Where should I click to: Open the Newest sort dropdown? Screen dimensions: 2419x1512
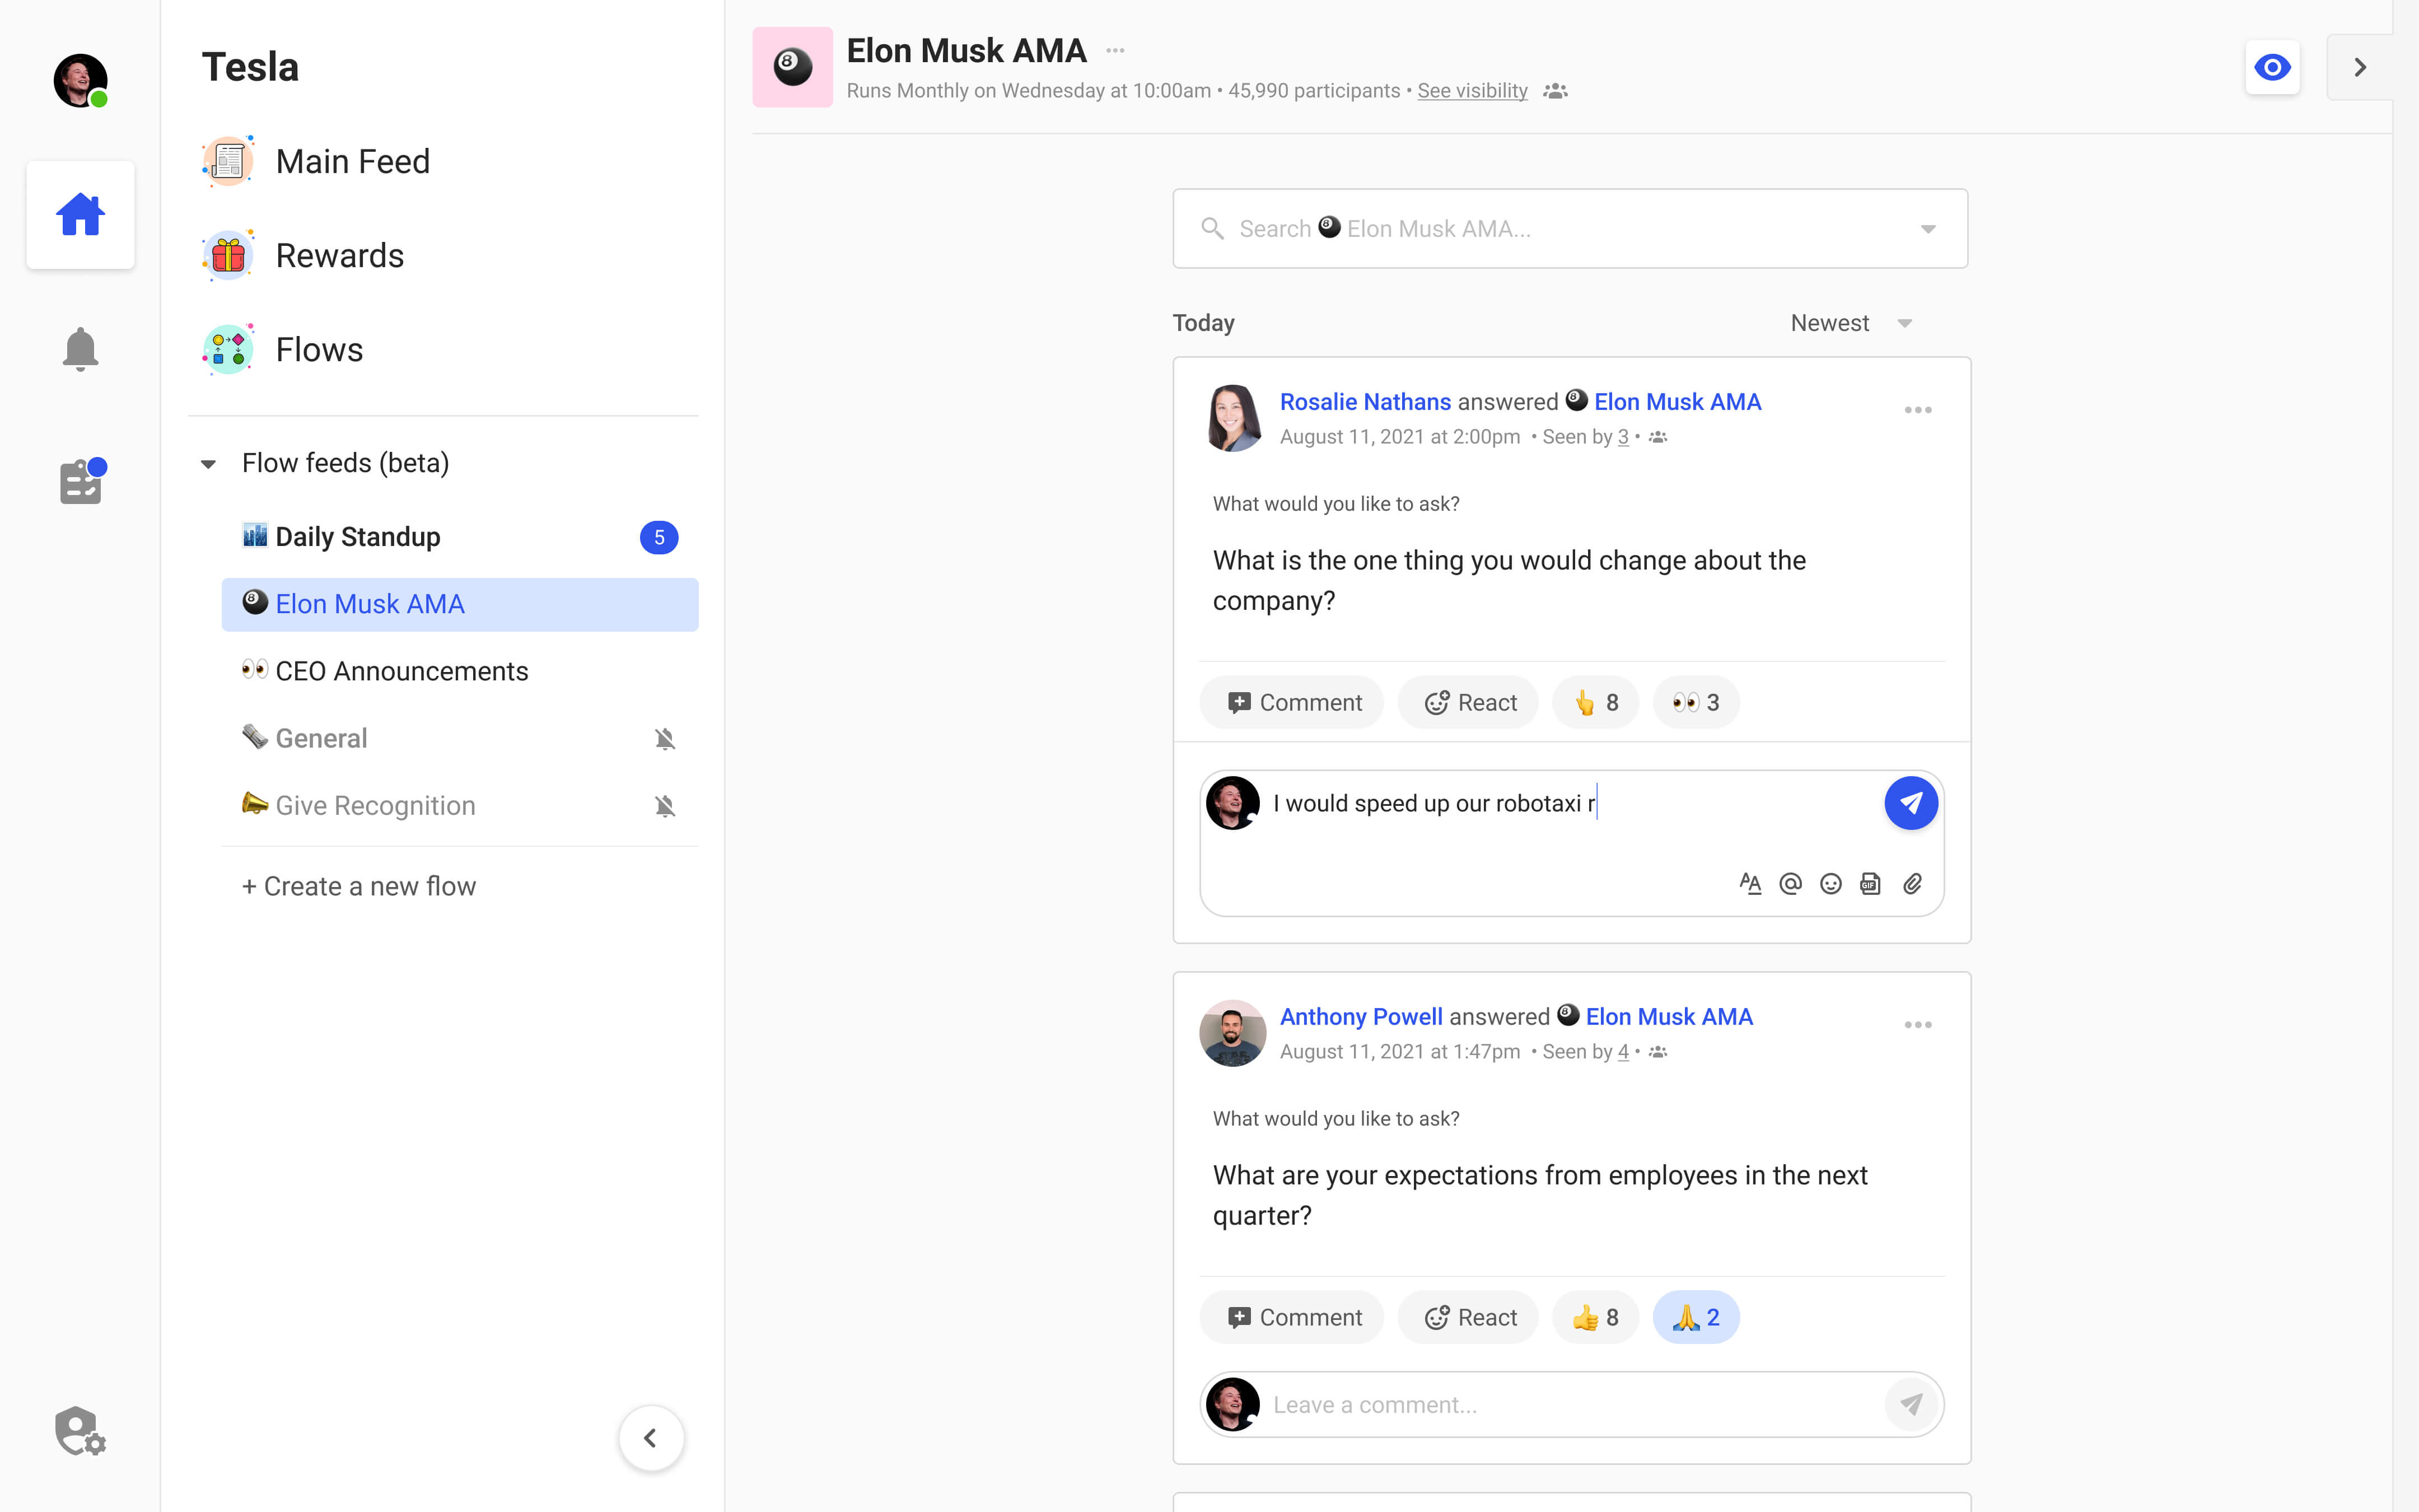pos(1851,323)
